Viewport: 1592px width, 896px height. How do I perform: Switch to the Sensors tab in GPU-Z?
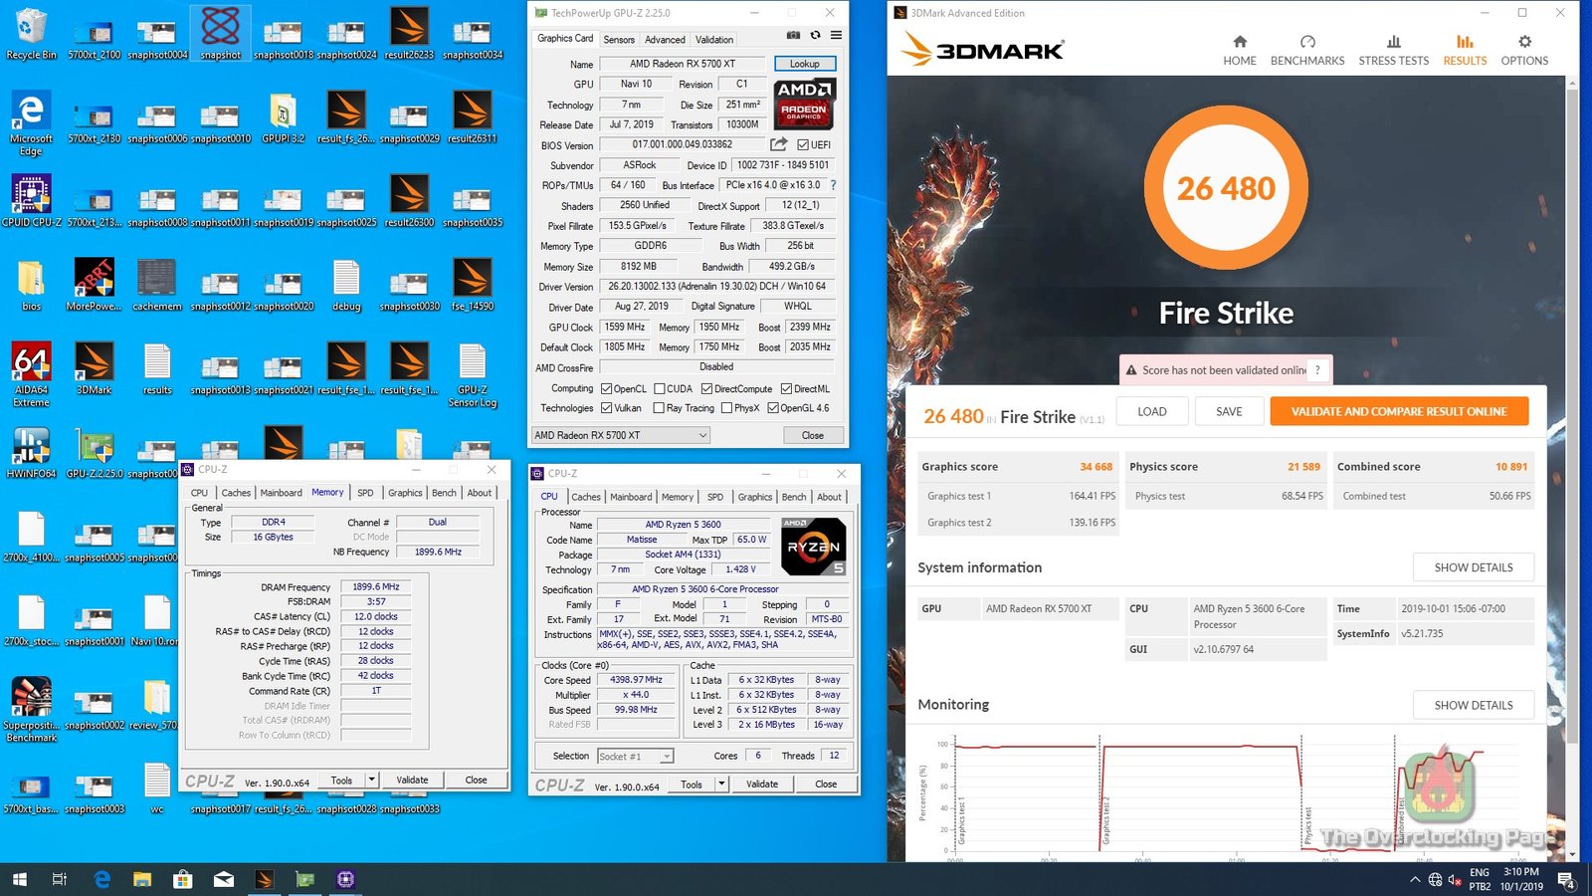(619, 40)
